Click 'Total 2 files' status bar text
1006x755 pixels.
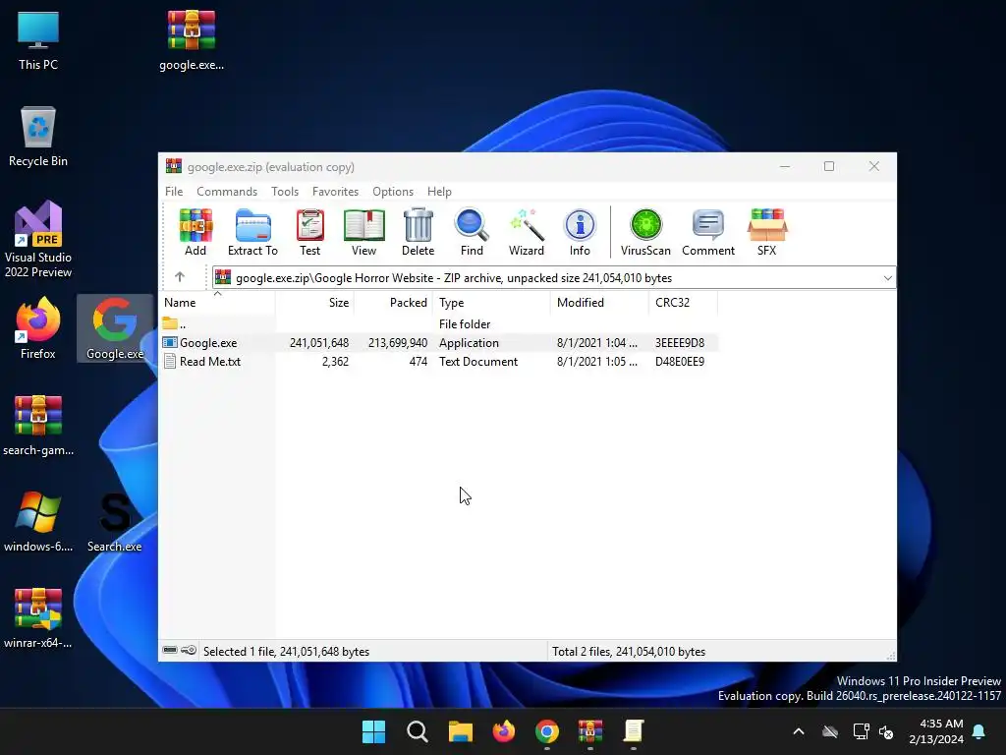pyautogui.click(x=629, y=651)
